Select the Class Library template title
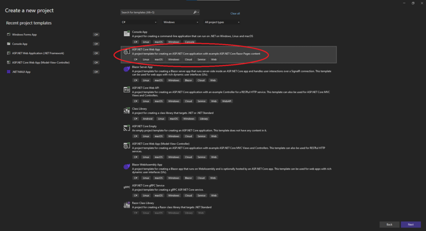 (x=139, y=108)
